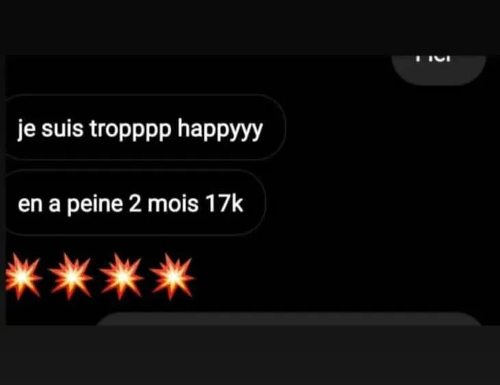Click the letter "a" before "peine"

[x=54, y=205]
